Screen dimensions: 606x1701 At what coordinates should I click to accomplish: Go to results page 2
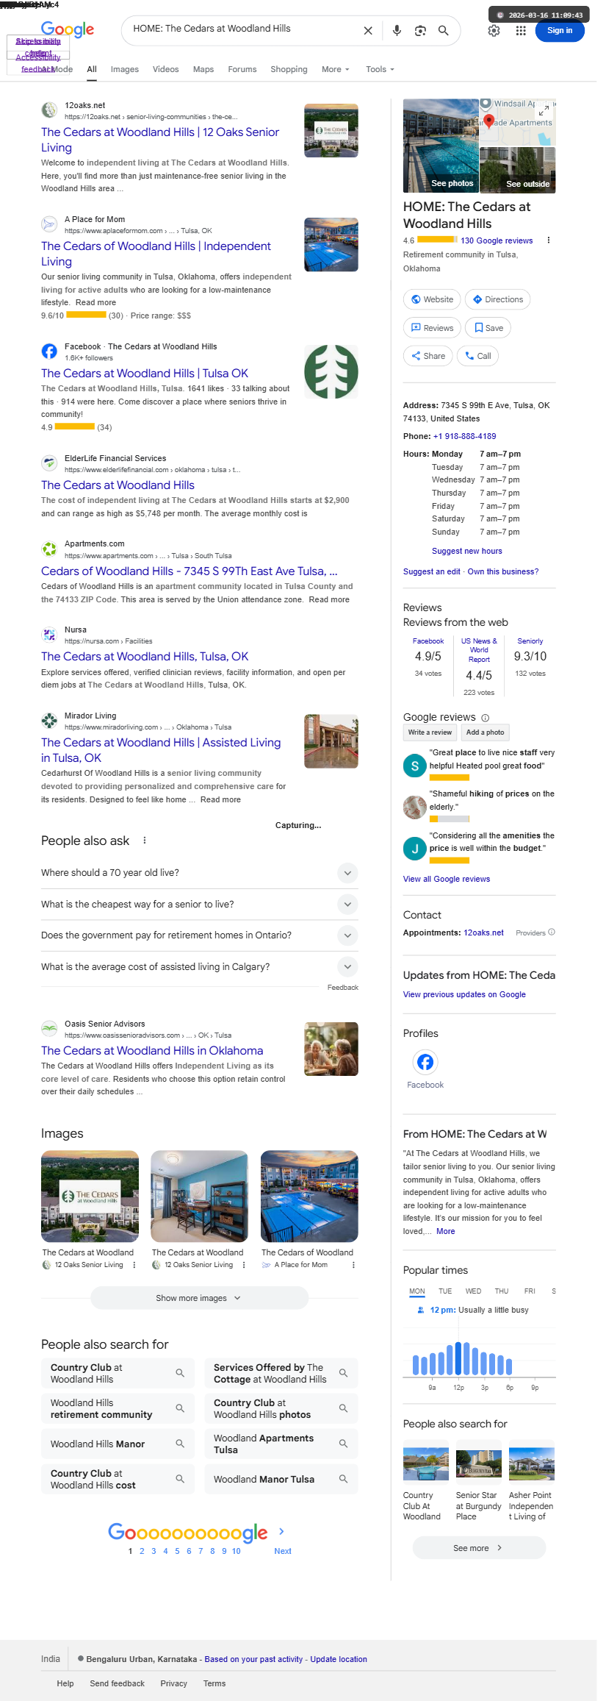(142, 1551)
